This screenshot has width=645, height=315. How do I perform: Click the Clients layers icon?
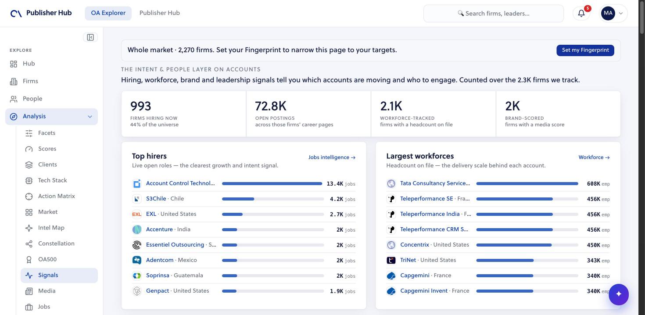(29, 165)
